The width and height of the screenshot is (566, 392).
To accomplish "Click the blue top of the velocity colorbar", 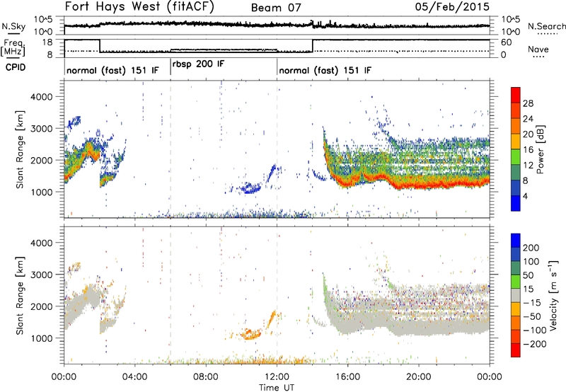I will click(x=516, y=241).
